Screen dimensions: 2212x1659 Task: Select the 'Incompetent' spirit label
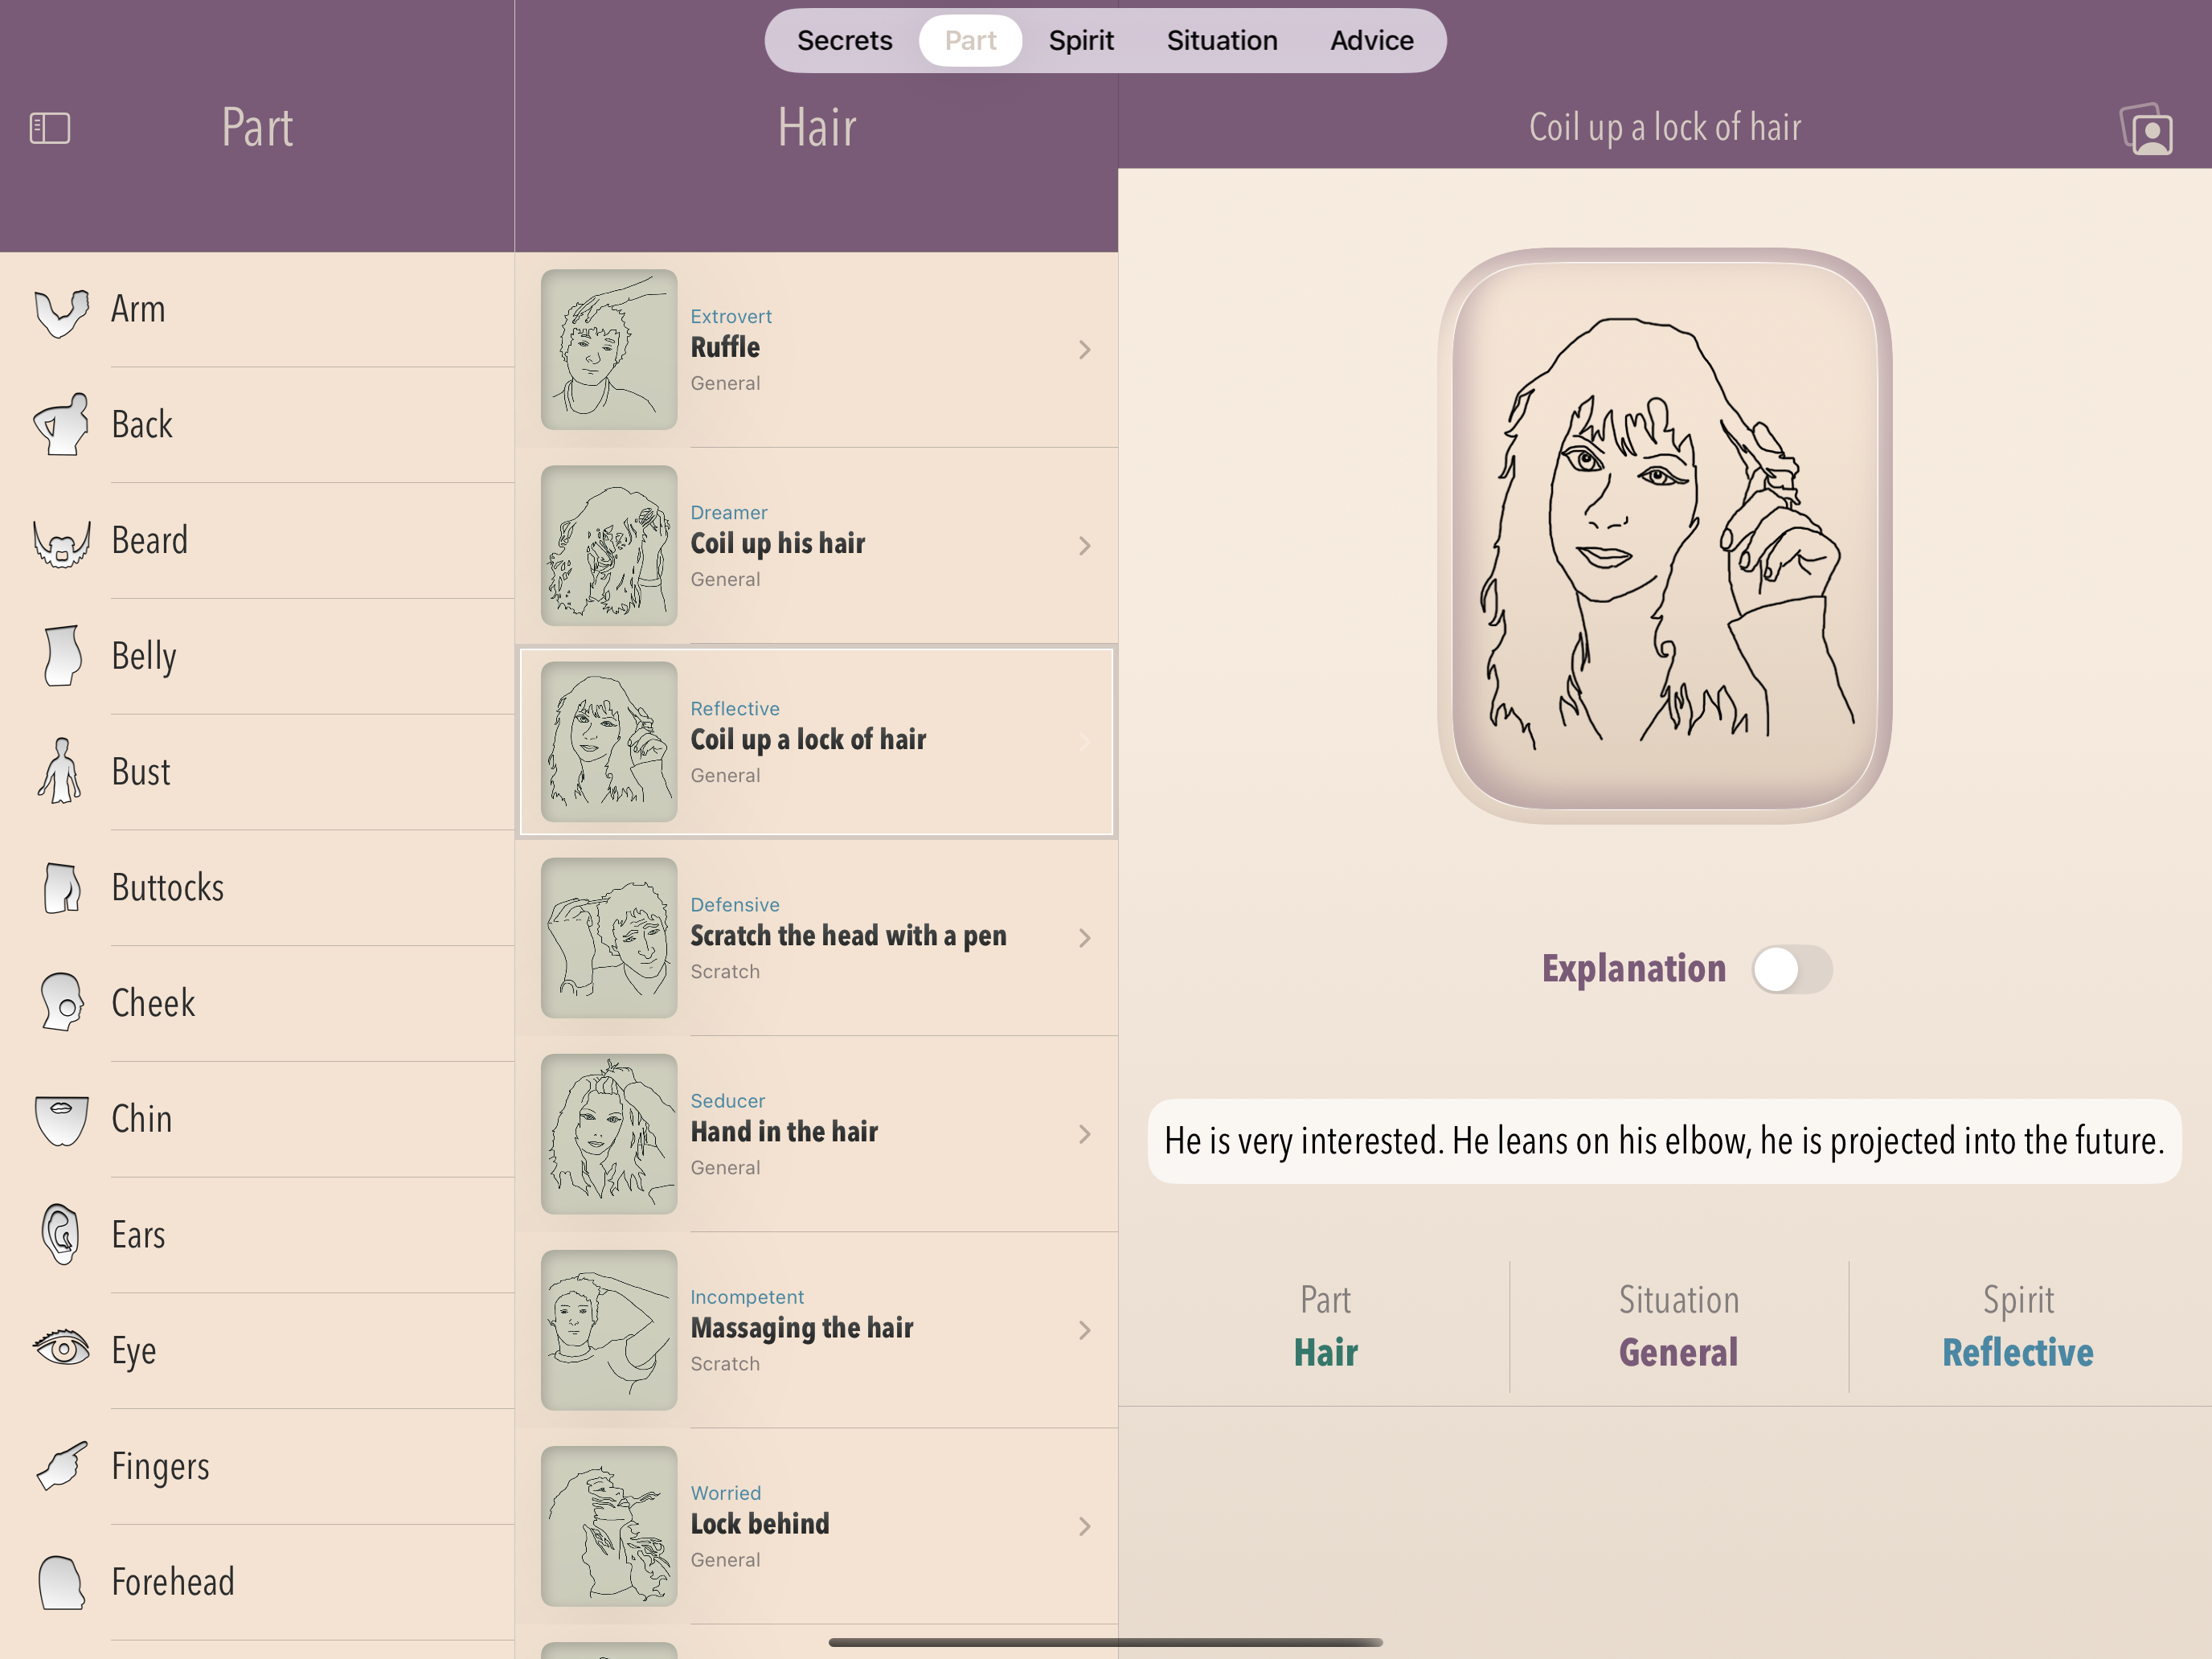pyautogui.click(x=747, y=1296)
